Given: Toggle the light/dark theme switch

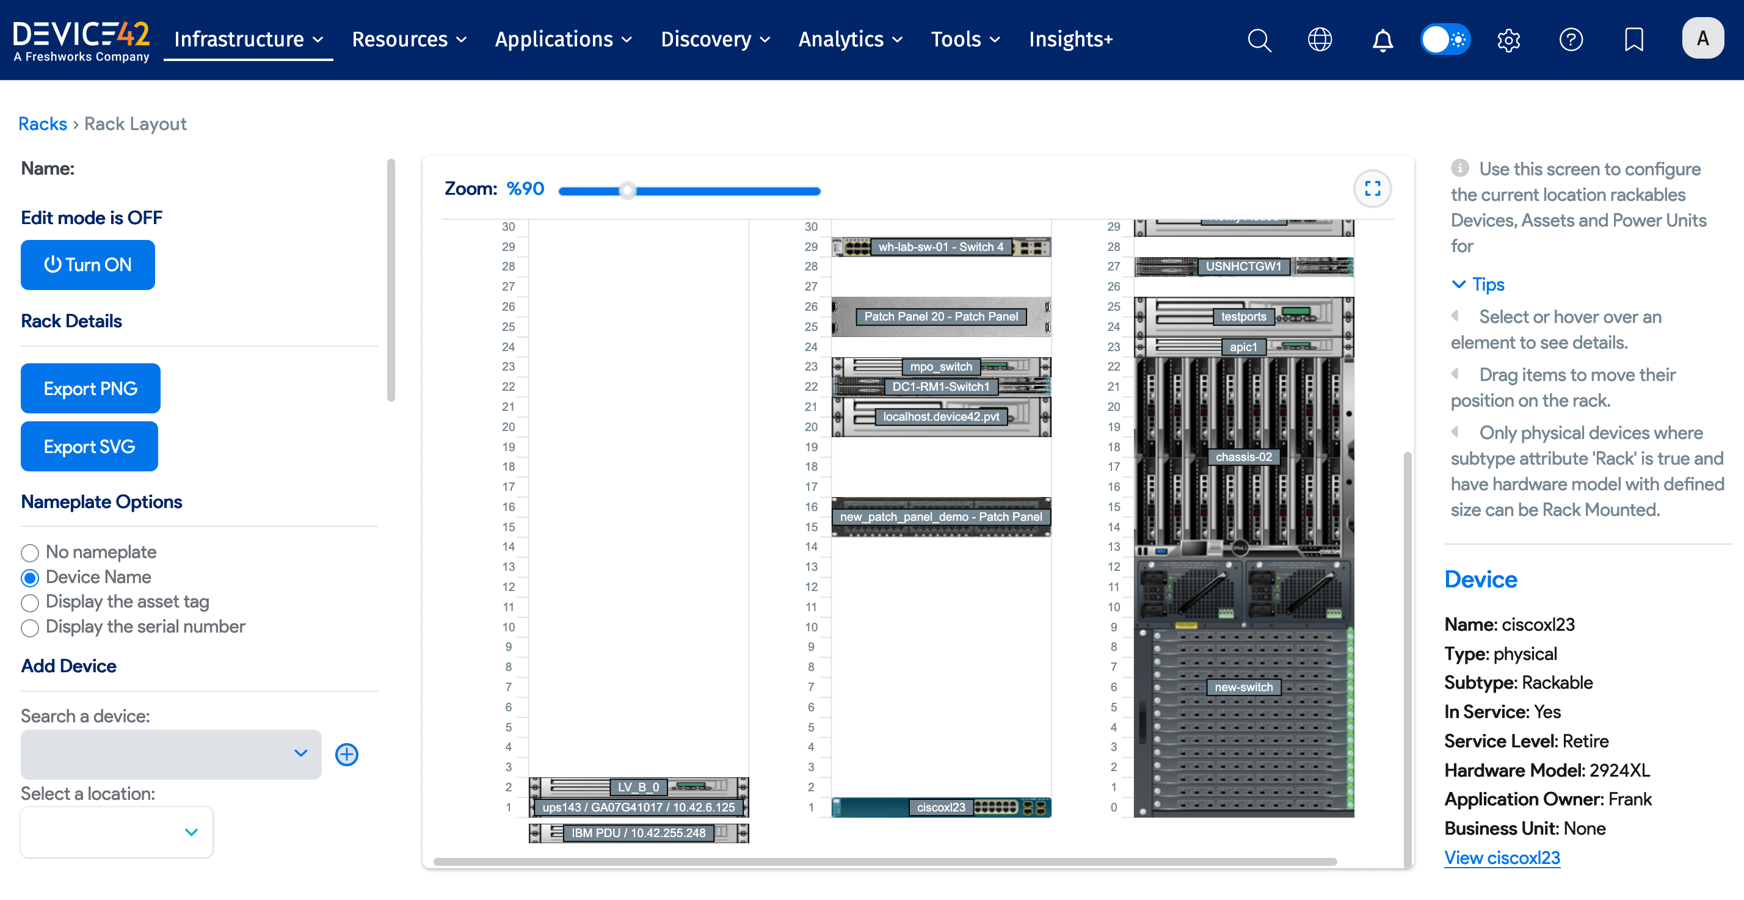Looking at the screenshot, I should [x=1445, y=39].
